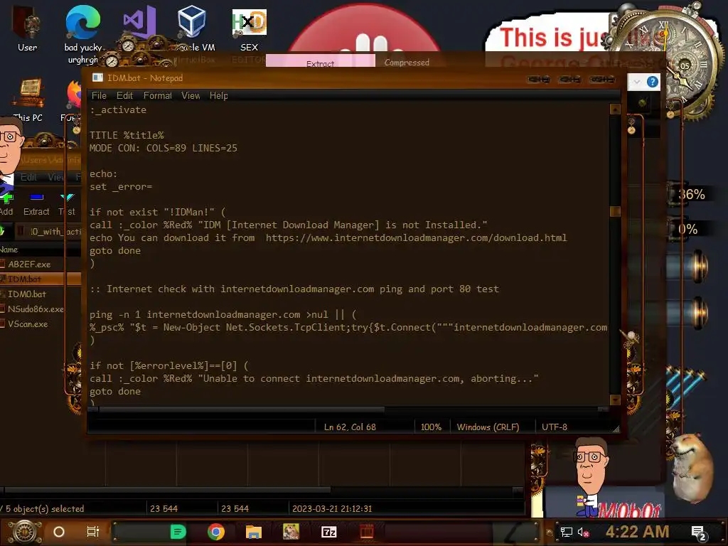Click the UTF-8 encoding status bar entry

click(555, 427)
